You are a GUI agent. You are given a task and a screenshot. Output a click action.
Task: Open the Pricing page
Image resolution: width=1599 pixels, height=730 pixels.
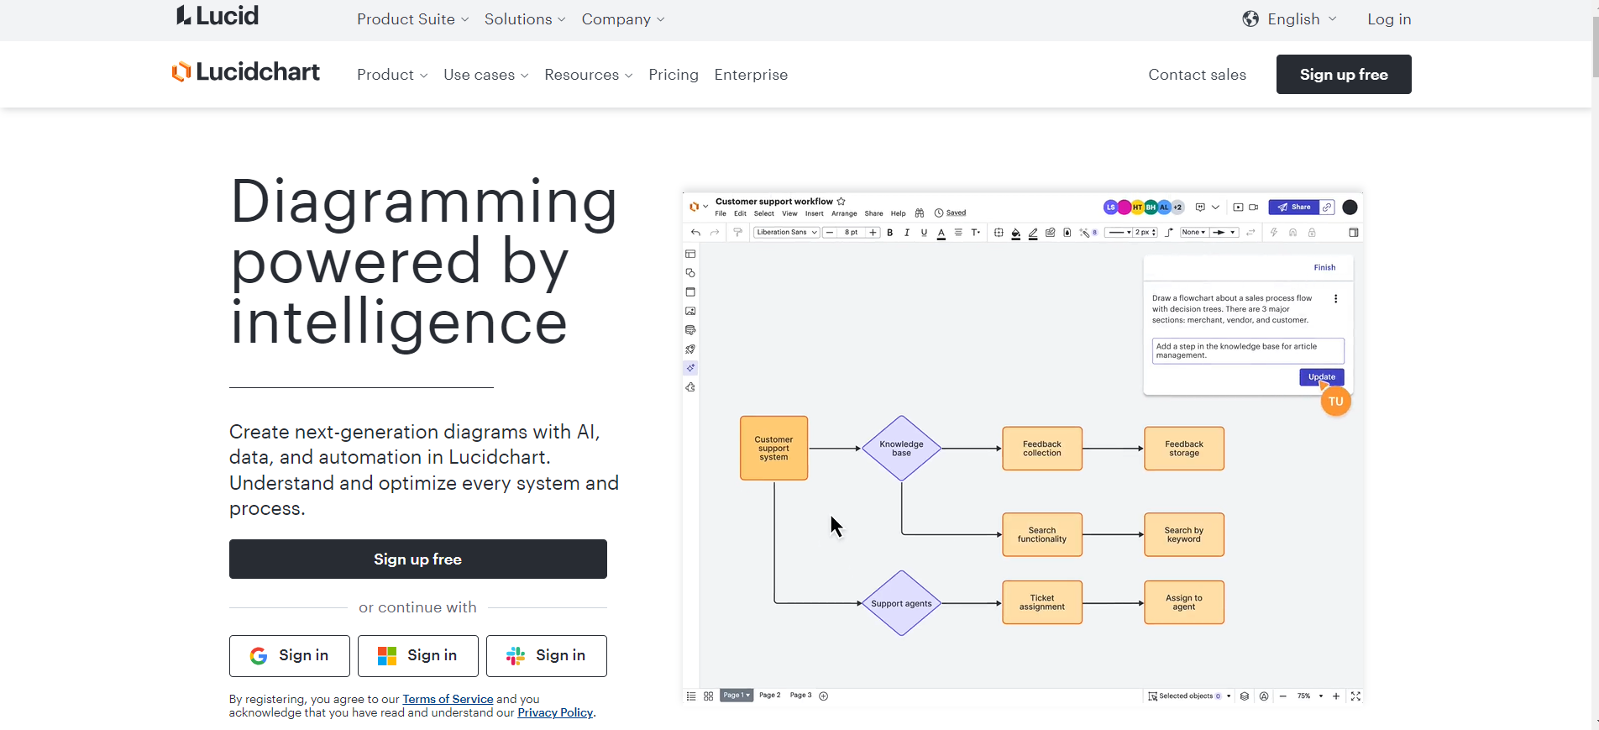click(x=674, y=75)
